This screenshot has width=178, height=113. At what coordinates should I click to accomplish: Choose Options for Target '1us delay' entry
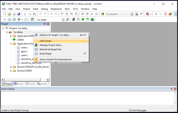click(61, 35)
